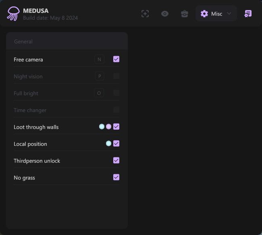Viewport: 262px width, 235px height.
Task: Expand the Misc dropdown chevron
Action: pyautogui.click(x=229, y=14)
